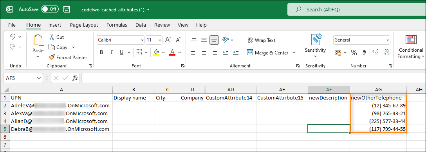Apply the yellow Fill Color

(x=156, y=52)
